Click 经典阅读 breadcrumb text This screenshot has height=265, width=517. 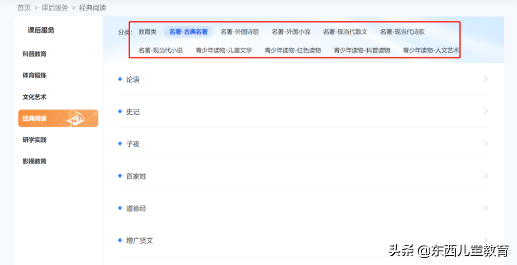[x=93, y=8]
